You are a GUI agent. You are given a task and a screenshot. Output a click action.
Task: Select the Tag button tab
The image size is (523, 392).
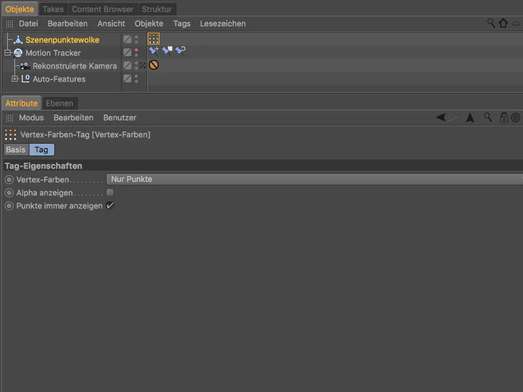(42, 150)
